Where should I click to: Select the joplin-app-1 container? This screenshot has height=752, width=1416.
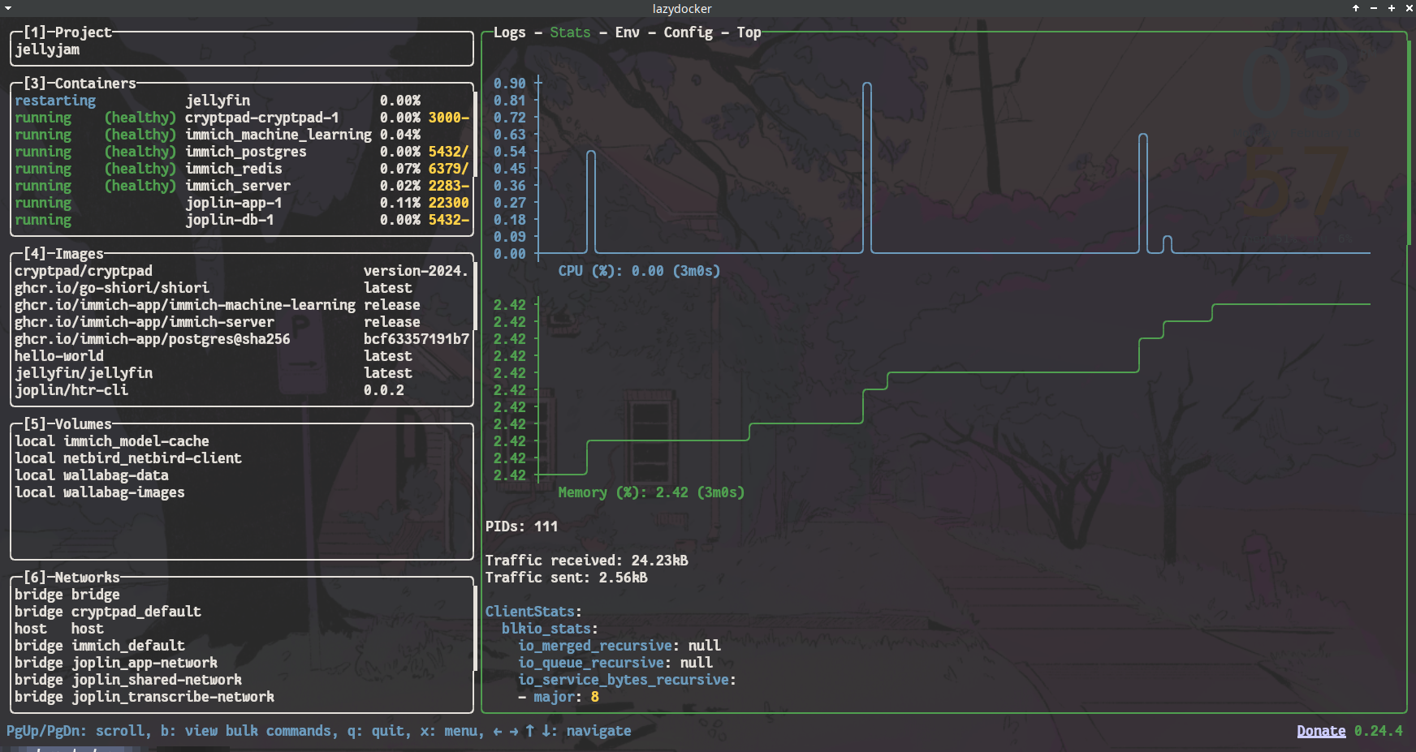click(x=242, y=203)
